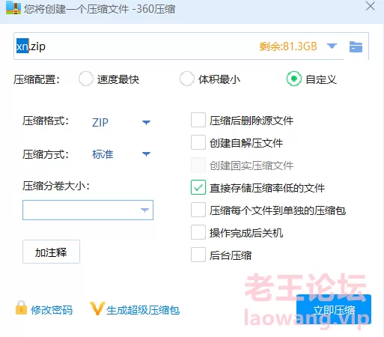
Task: Click the orange V super-archive icon
Action: point(97,309)
